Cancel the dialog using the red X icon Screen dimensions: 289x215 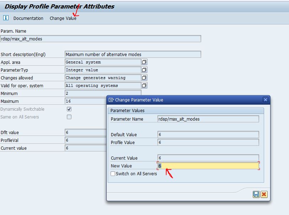coord(264,194)
